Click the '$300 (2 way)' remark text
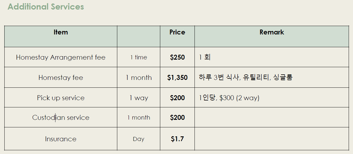Image resolution: width=353 pixels, height=154 pixels. click(x=239, y=98)
